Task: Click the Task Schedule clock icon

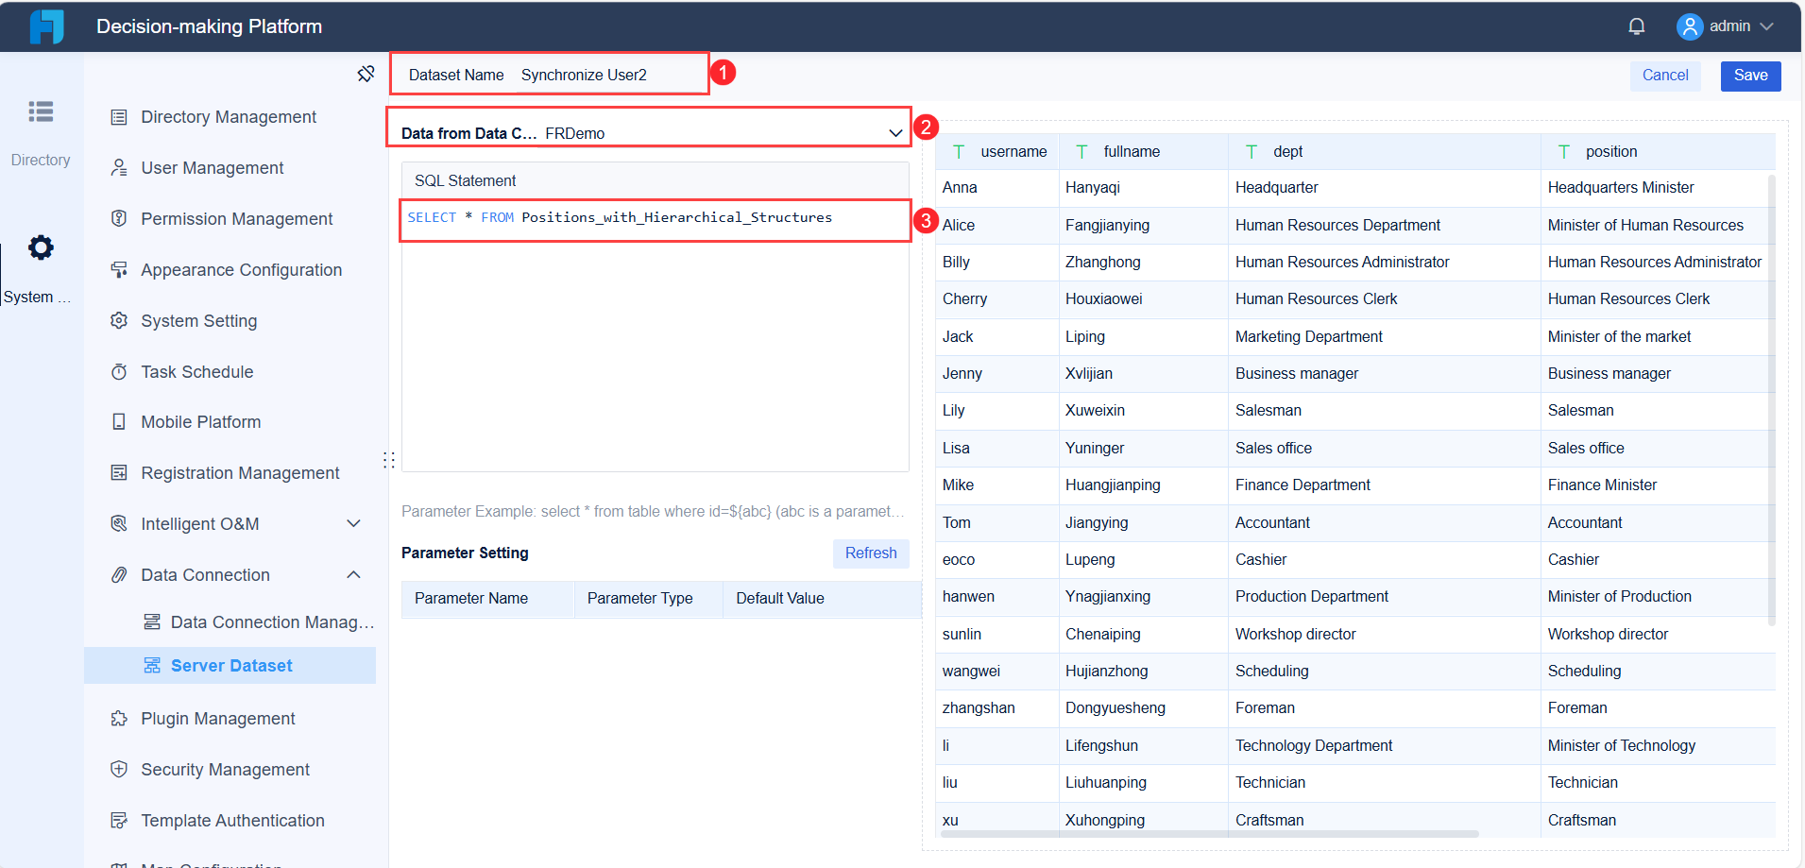Action: [x=119, y=371]
